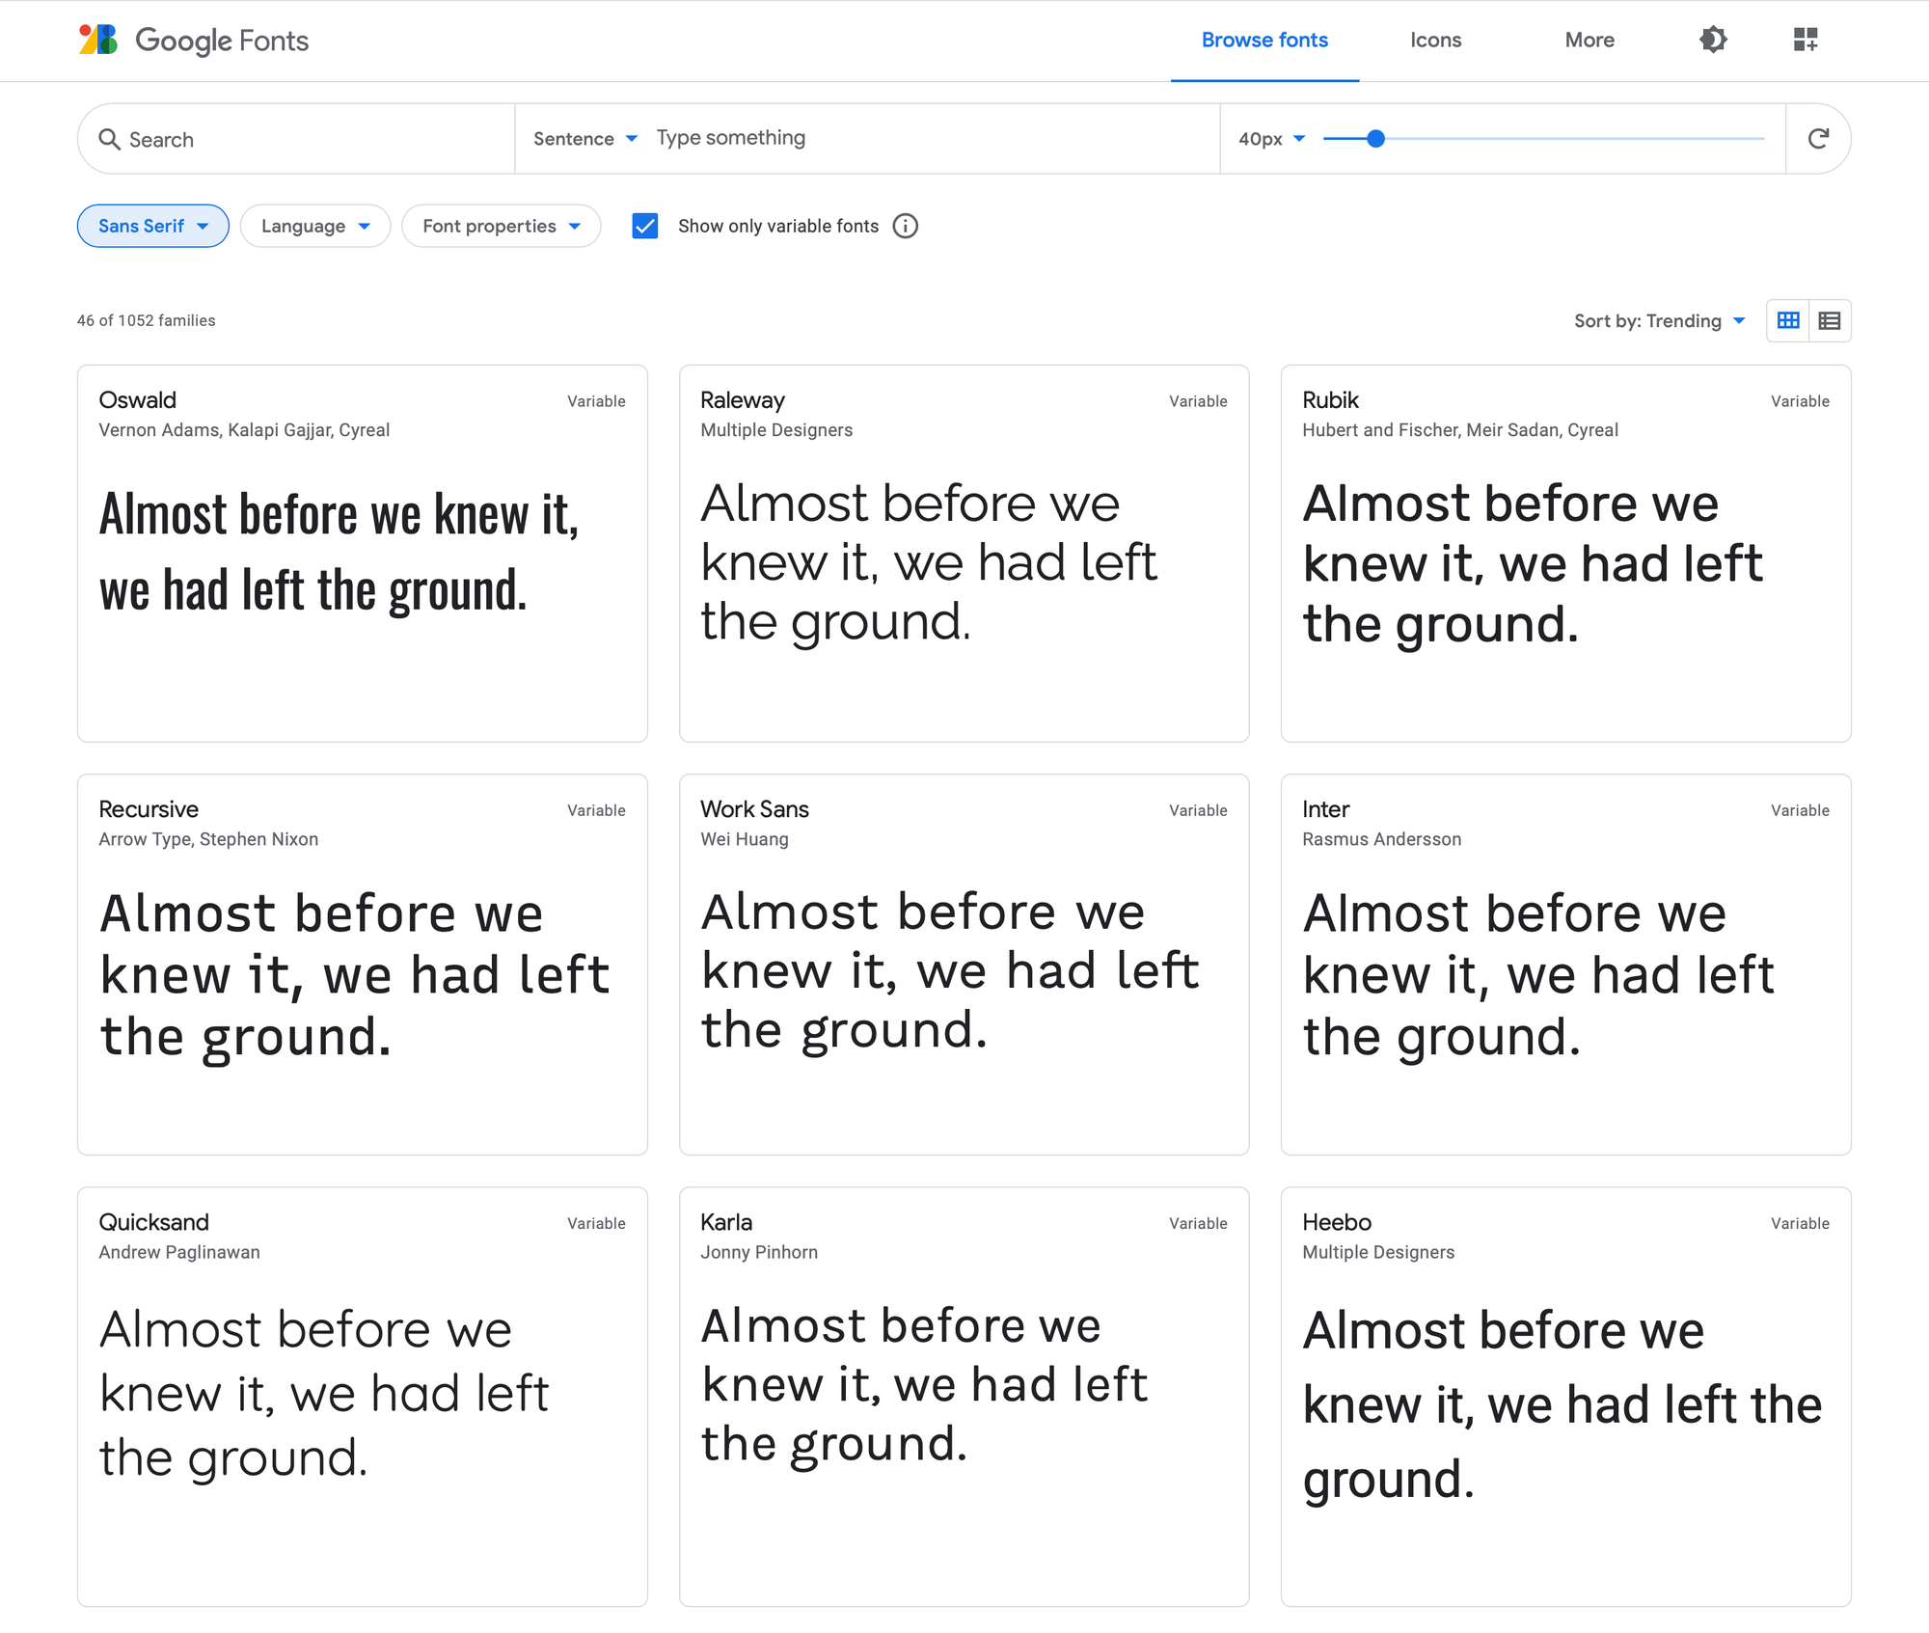Image resolution: width=1929 pixels, height=1633 pixels.
Task: Expand the Language filter dropdown
Action: [315, 226]
